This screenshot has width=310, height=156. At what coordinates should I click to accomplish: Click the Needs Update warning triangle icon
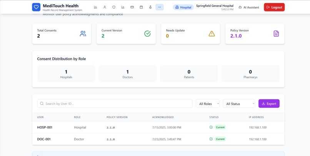[212, 34]
